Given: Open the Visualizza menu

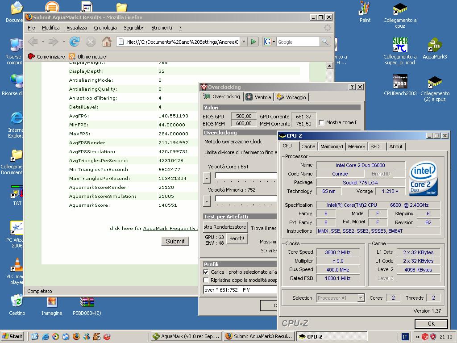Looking at the screenshot, I should [x=77, y=28].
